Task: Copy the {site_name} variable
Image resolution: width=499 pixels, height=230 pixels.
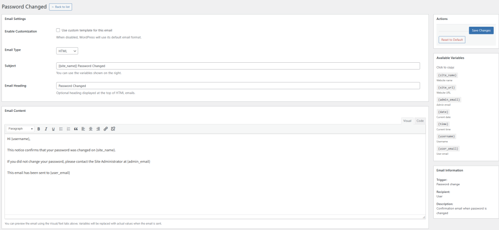Action: click(x=447, y=75)
